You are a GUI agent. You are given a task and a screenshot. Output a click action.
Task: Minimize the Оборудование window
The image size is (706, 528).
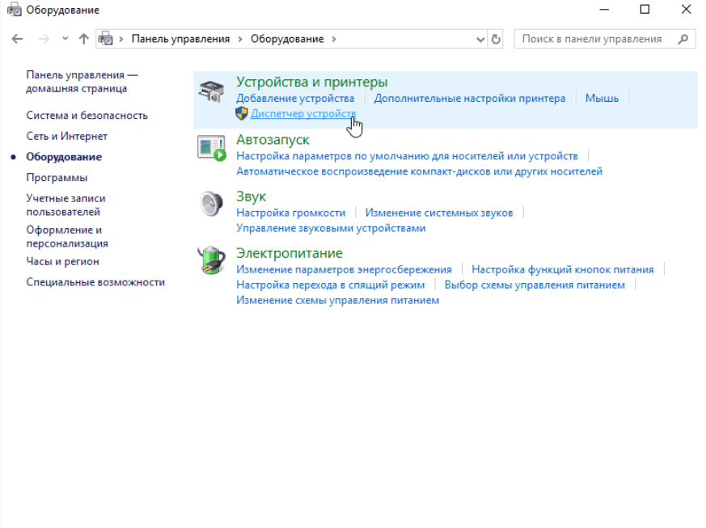click(x=604, y=10)
